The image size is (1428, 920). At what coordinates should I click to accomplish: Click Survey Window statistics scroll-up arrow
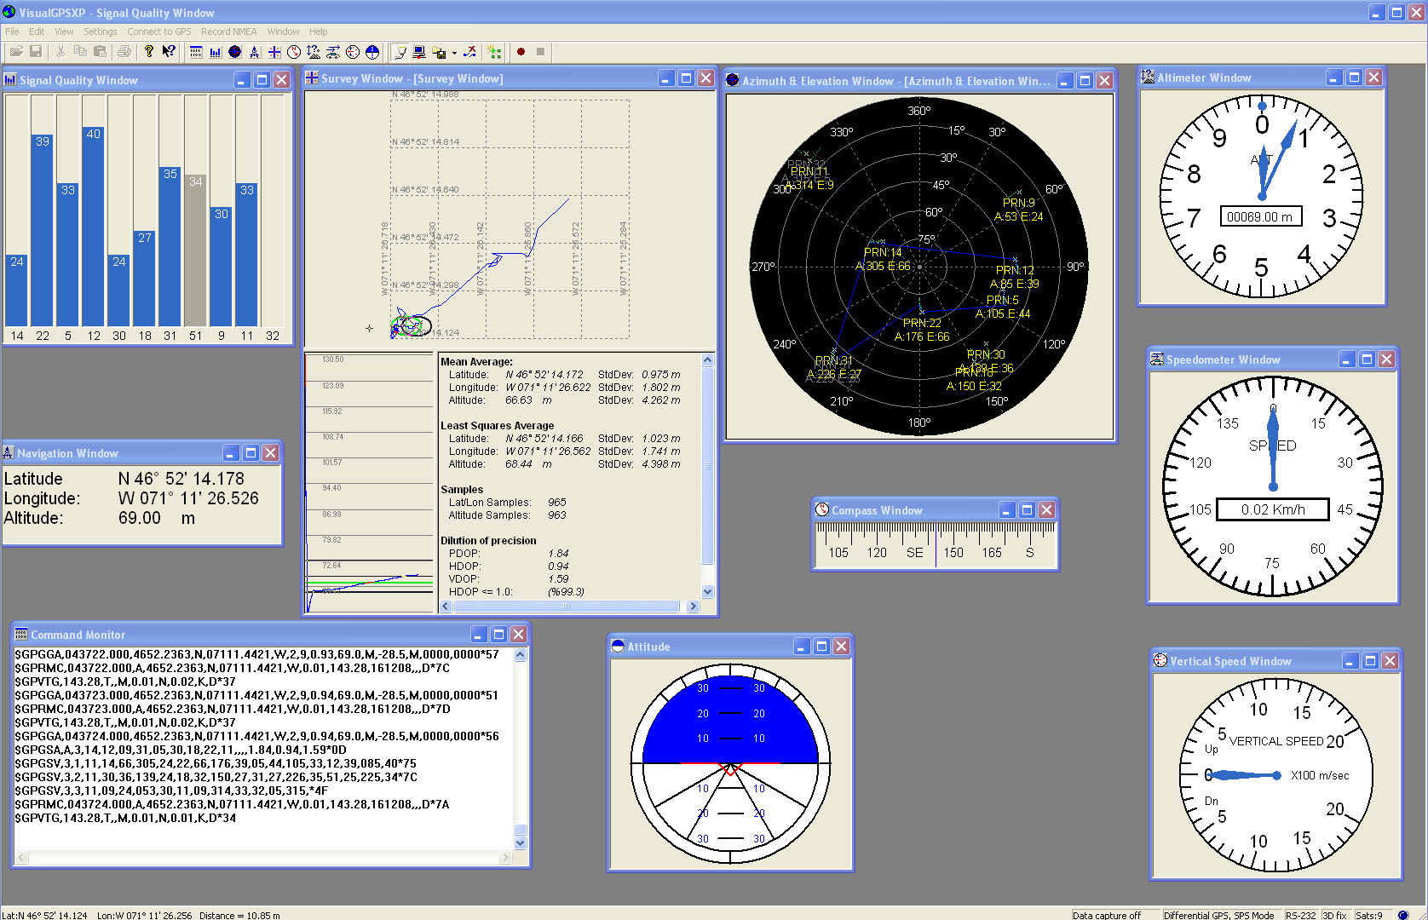[x=707, y=360]
